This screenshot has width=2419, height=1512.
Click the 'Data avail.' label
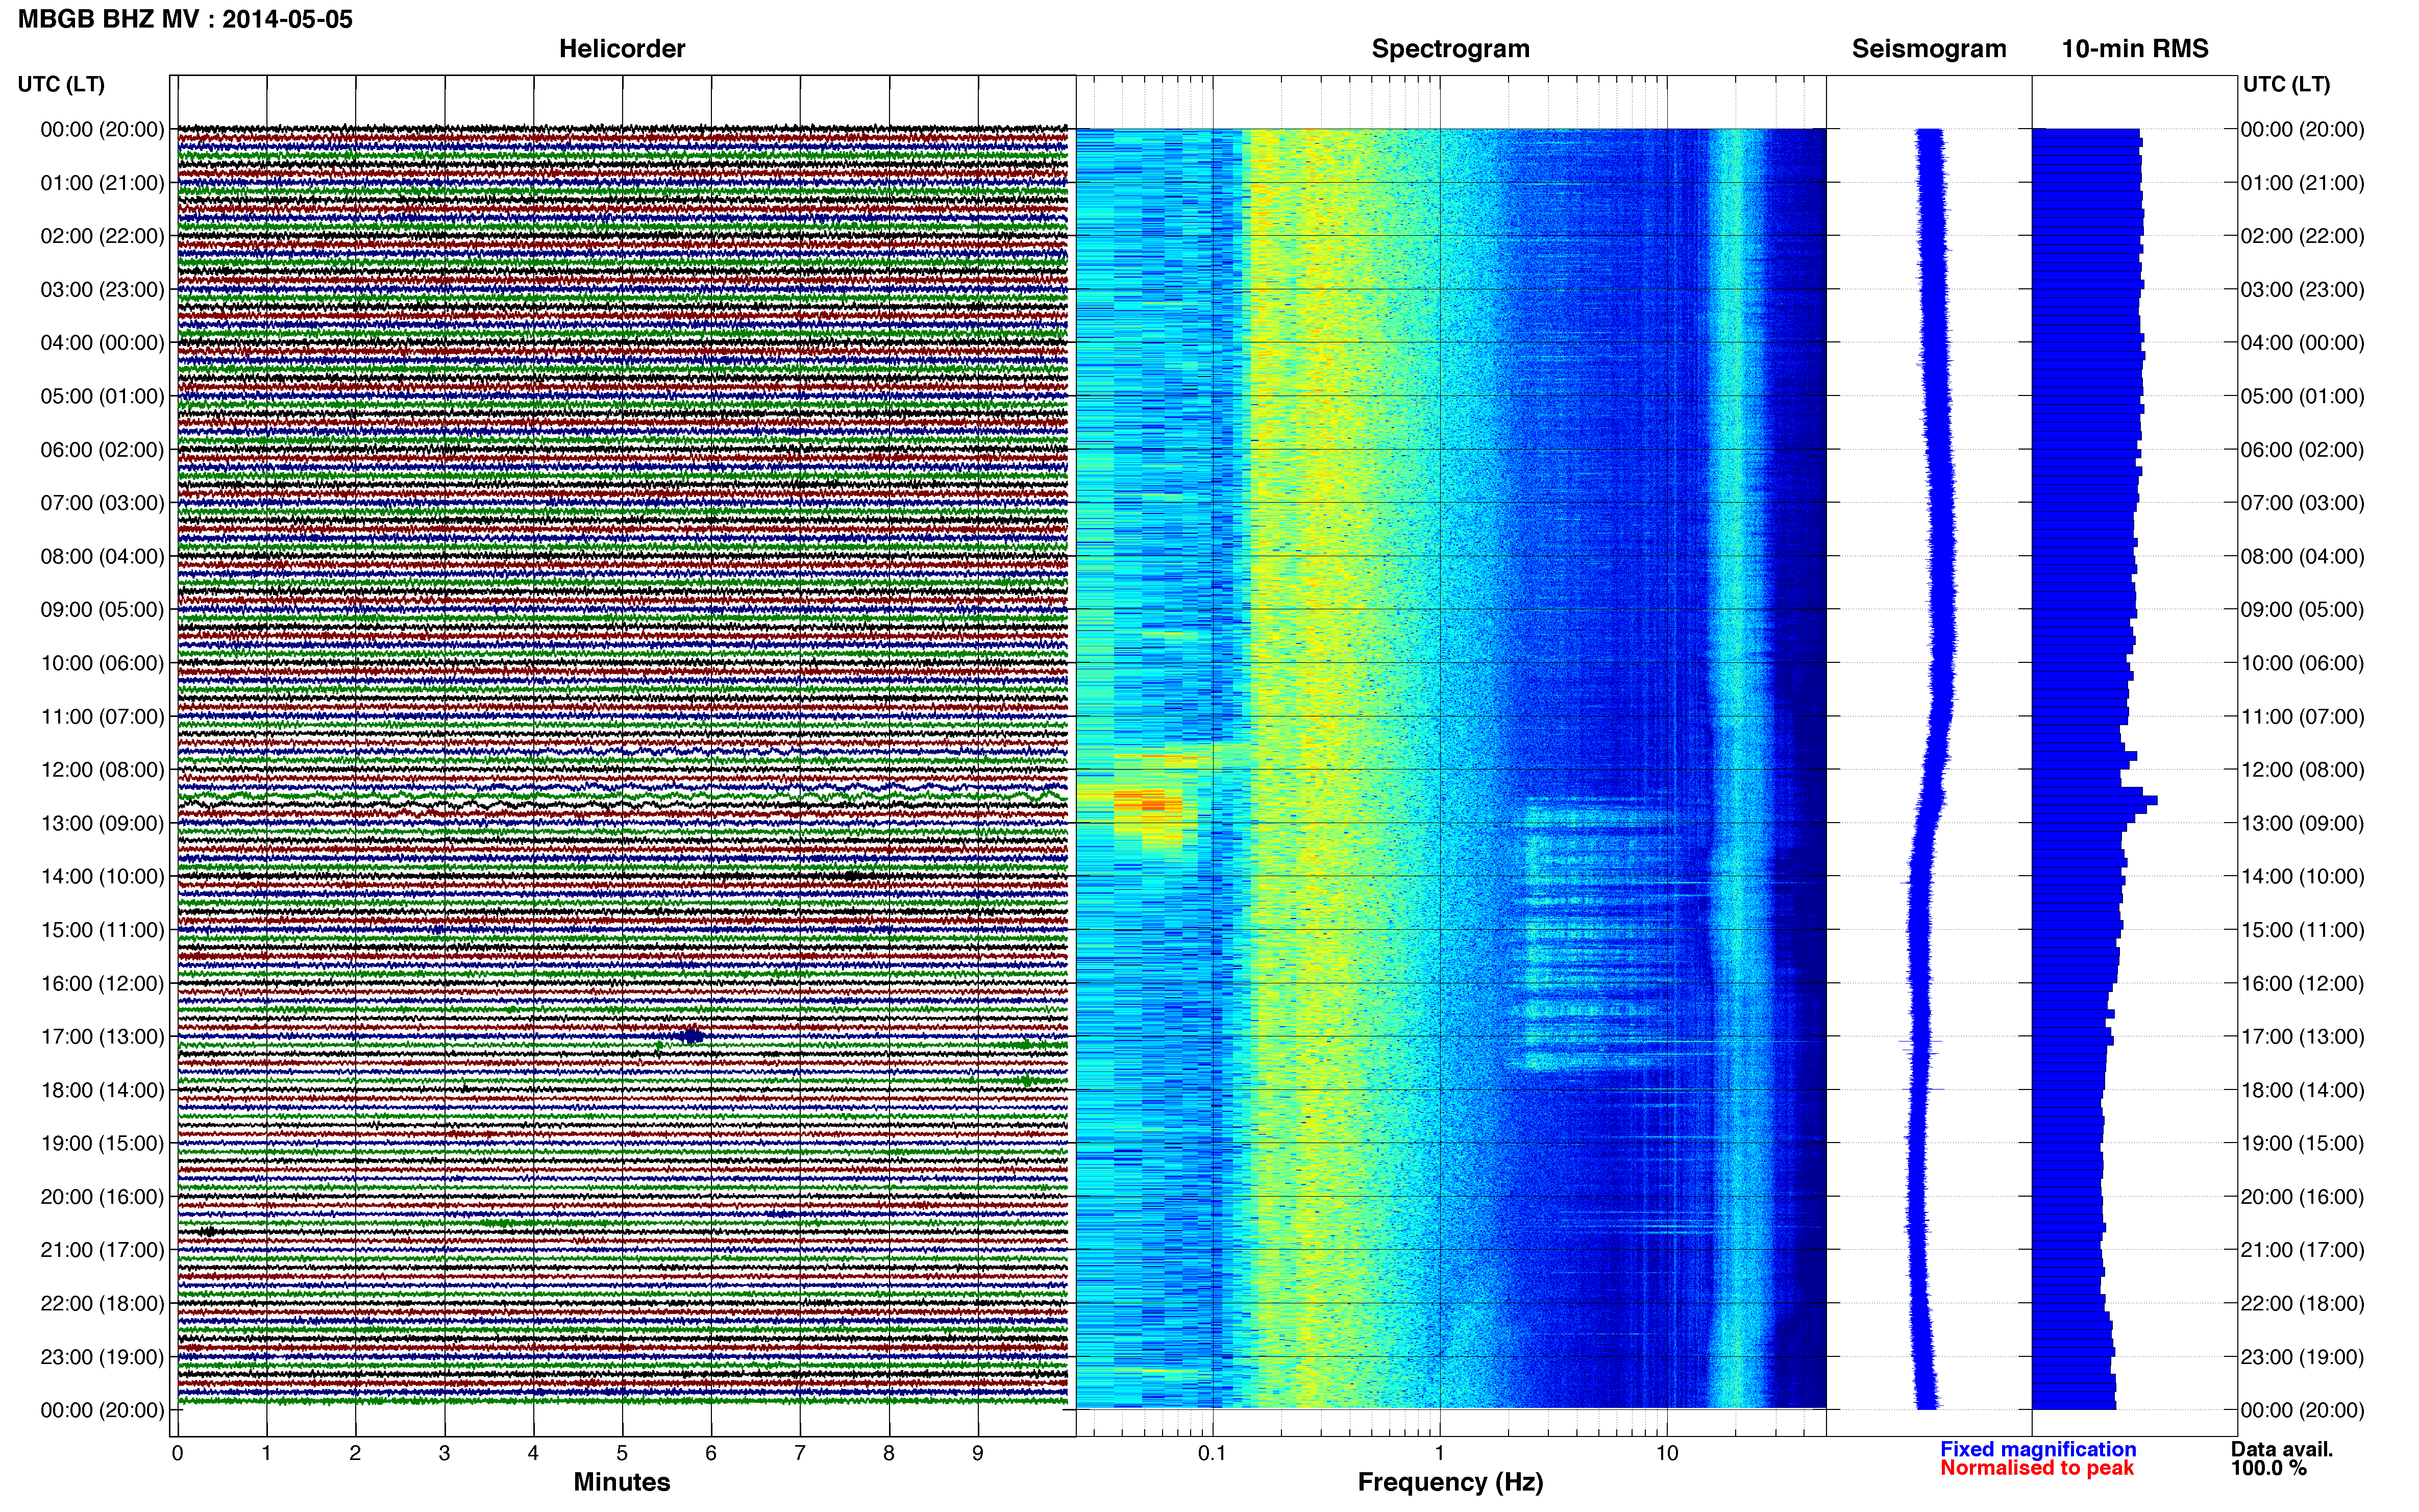pyautogui.click(x=2282, y=1449)
